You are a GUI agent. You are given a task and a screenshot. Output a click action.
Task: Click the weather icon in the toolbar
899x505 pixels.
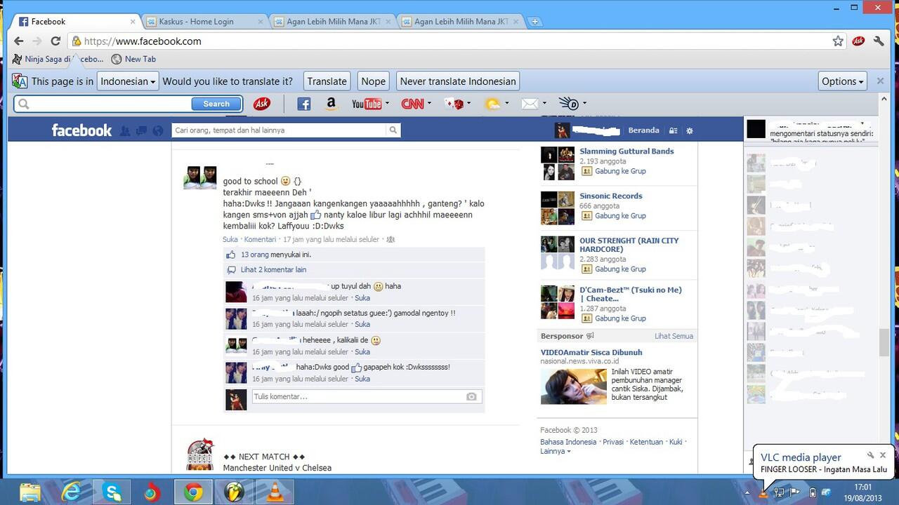tap(493, 104)
